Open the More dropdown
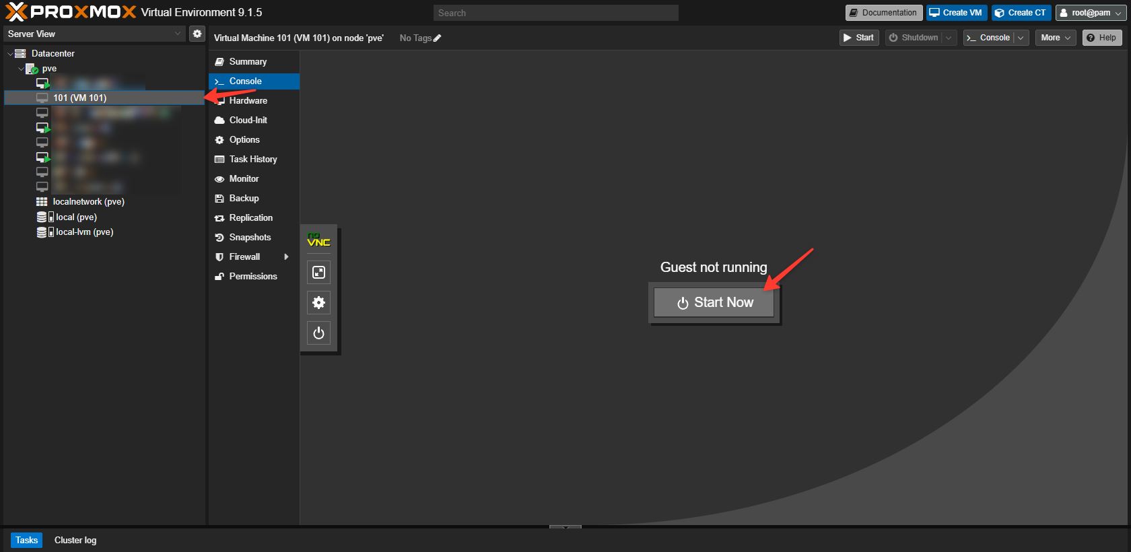This screenshot has width=1131, height=552. point(1056,38)
